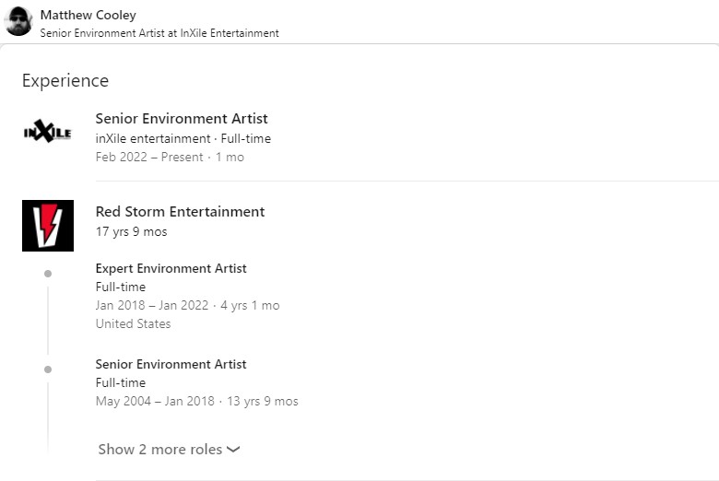
Task: Click the inXile entertainment · Full-time line
Action: [x=183, y=138]
